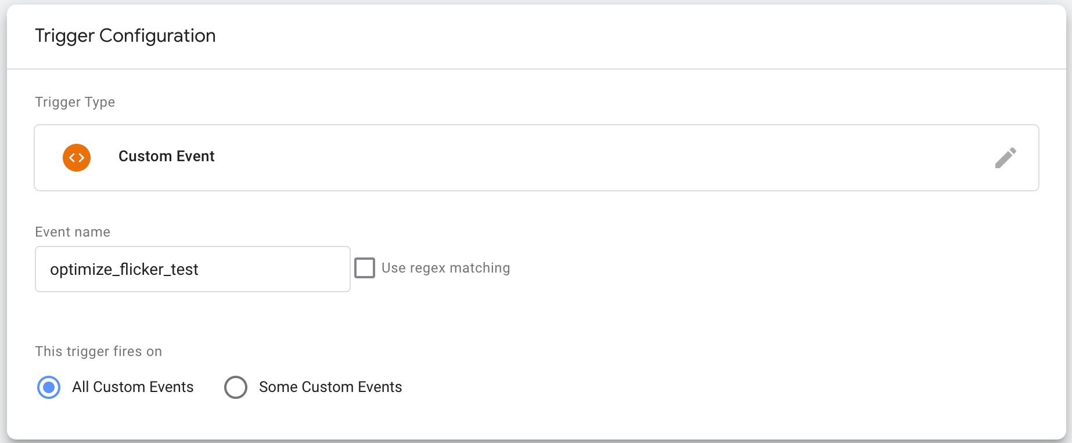Place cursor in optimize_flicker_test text

(x=124, y=270)
